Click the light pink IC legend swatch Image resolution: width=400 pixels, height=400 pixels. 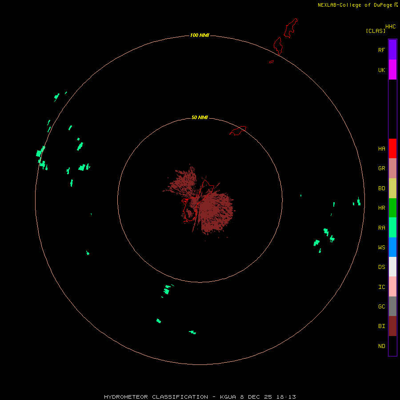tap(392, 287)
